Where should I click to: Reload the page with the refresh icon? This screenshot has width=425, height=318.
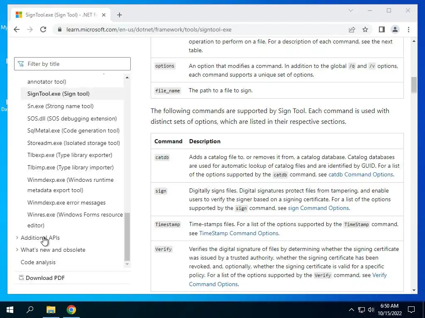click(43, 29)
